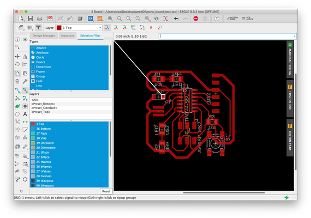This screenshot has width=311, height=218.
Task: Switch to Design Manager tab
Action: click(x=44, y=35)
